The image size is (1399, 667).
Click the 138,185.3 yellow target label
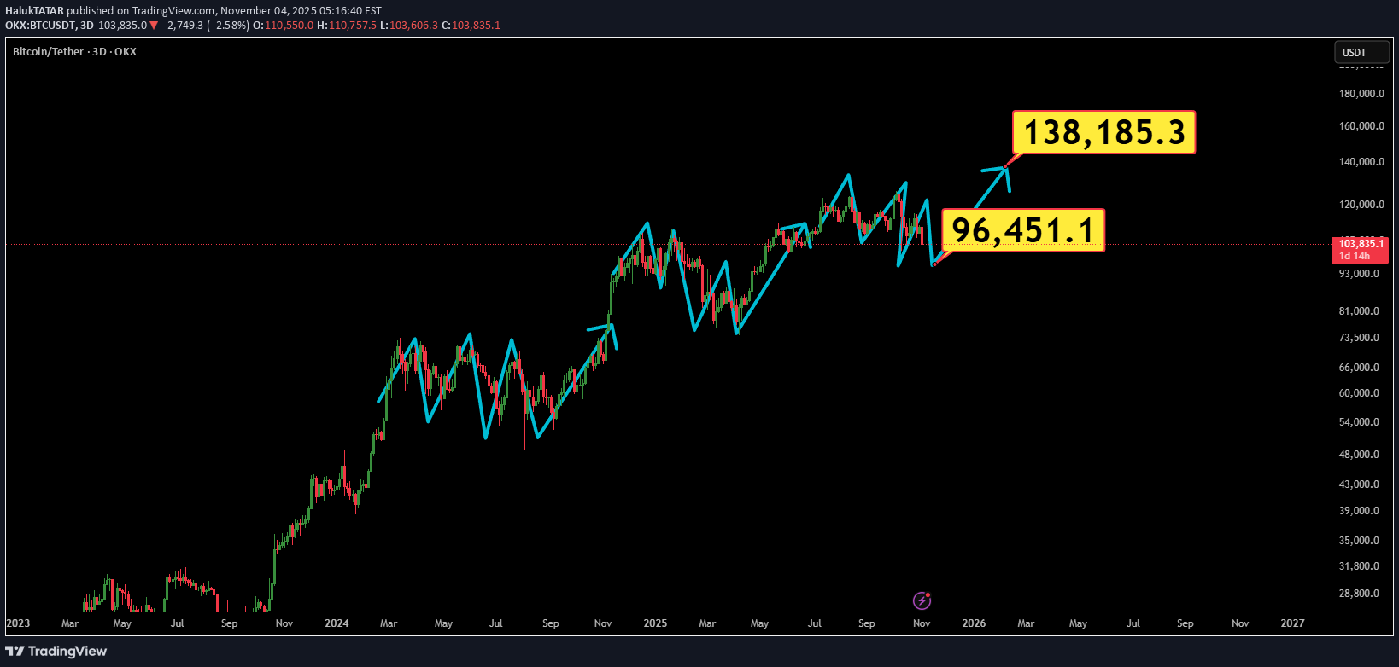coord(1103,133)
